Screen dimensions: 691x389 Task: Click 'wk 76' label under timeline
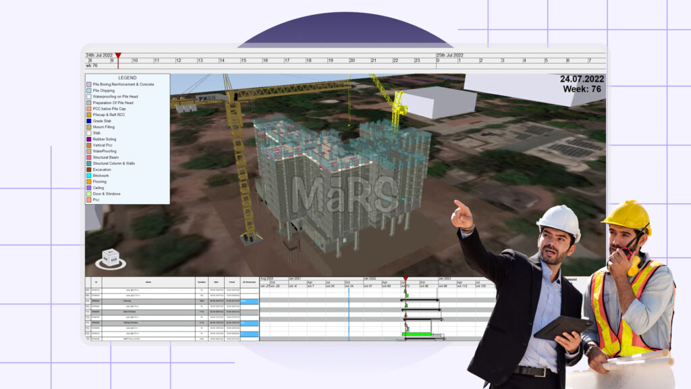point(91,66)
